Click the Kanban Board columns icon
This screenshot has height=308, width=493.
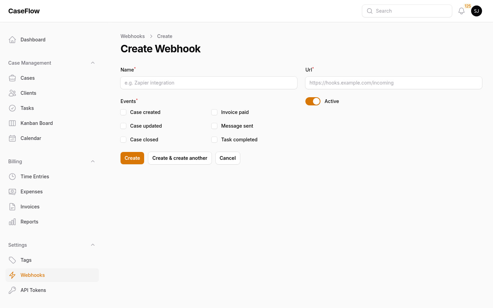tap(12, 123)
